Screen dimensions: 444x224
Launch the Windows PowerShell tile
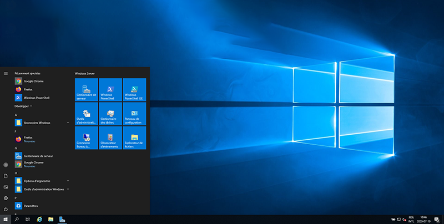110,90
